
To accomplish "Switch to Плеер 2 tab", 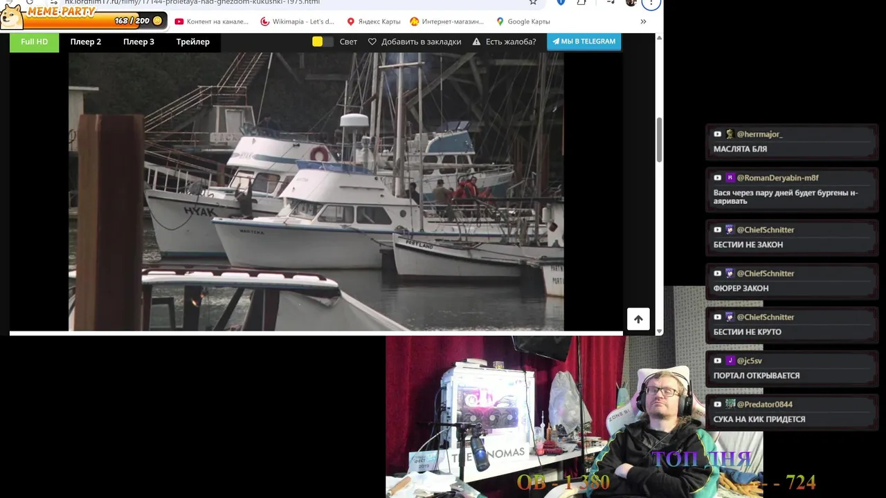I will (86, 41).
